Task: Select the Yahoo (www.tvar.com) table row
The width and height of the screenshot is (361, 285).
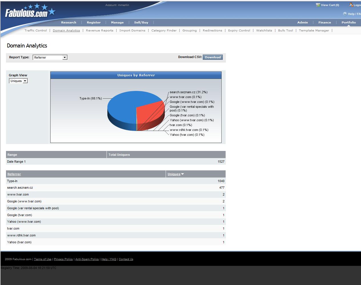Action: click(116, 222)
